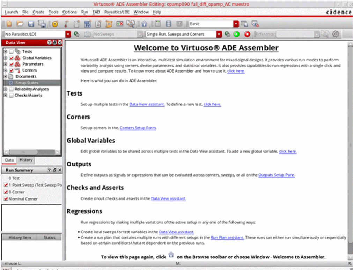
Task: Expand the Corners tree node
Action: [5, 70]
